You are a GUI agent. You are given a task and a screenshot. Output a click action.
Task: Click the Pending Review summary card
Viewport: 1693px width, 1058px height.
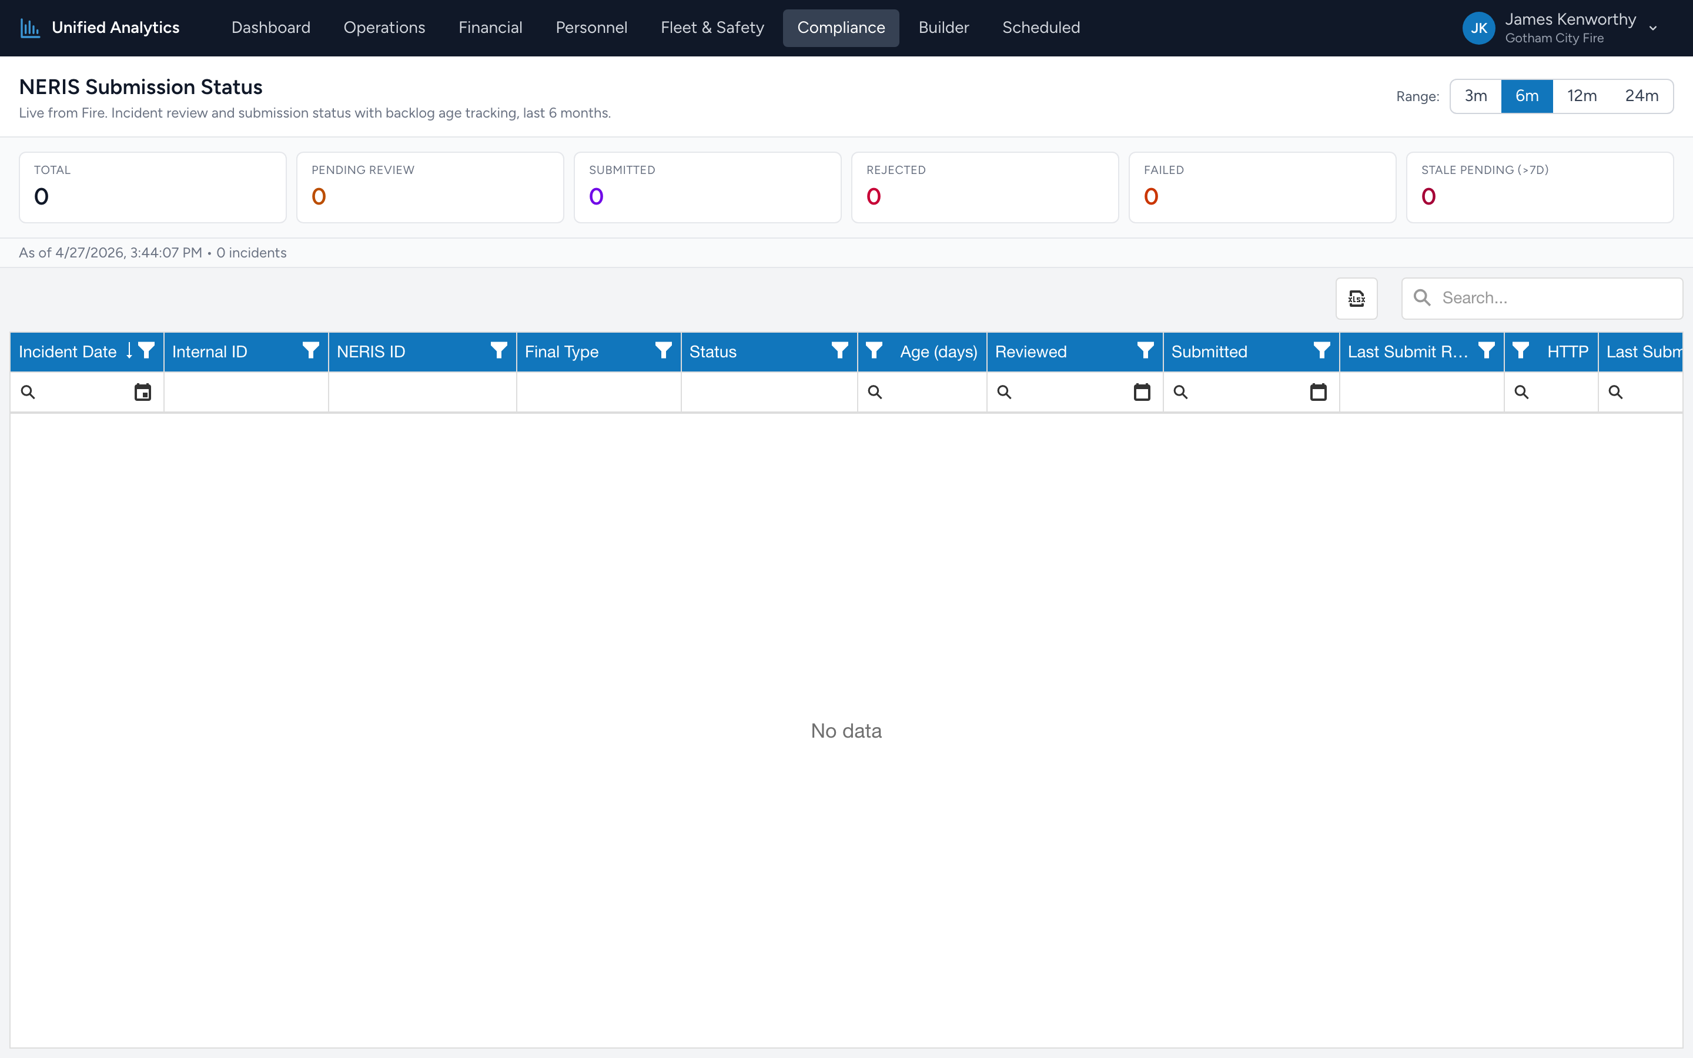tap(430, 188)
